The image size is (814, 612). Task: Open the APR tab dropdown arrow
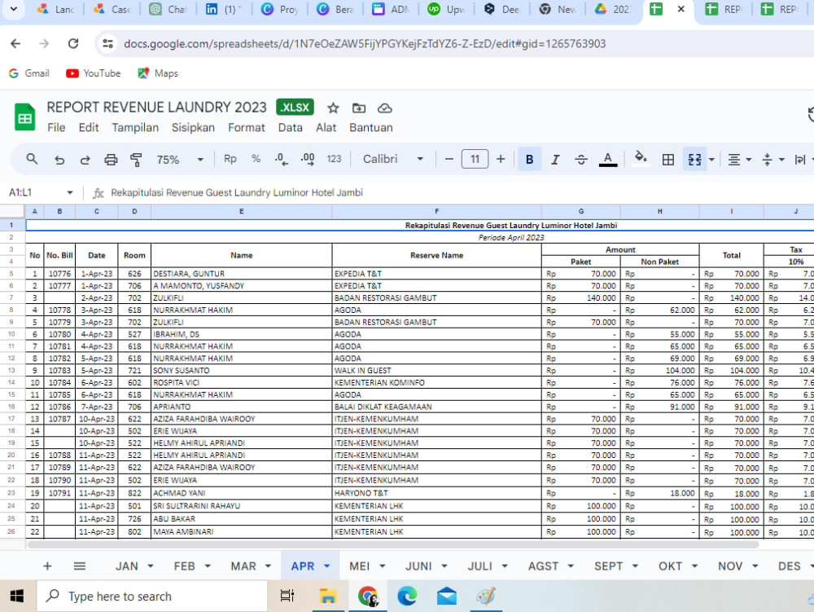tap(327, 566)
